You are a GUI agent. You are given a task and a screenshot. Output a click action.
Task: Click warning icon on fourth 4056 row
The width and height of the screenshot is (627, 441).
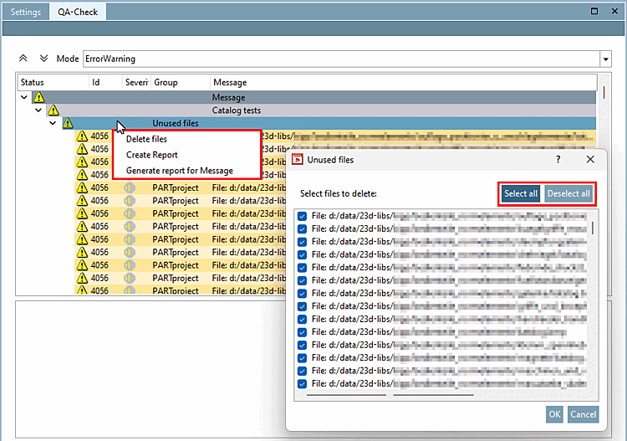coord(82,175)
